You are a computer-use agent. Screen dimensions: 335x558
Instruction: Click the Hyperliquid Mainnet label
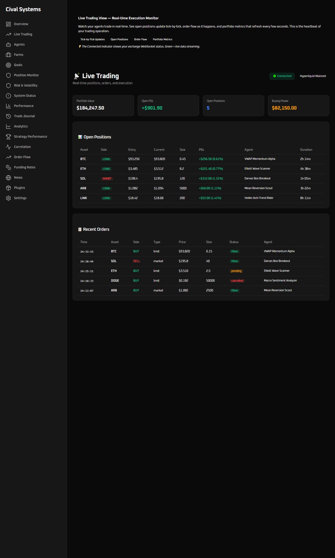click(x=313, y=76)
